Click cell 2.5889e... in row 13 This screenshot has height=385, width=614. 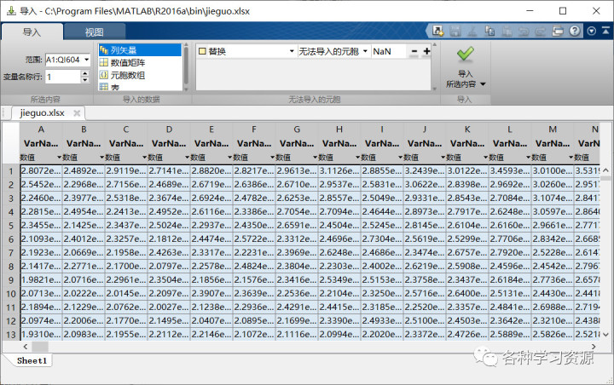point(510,335)
